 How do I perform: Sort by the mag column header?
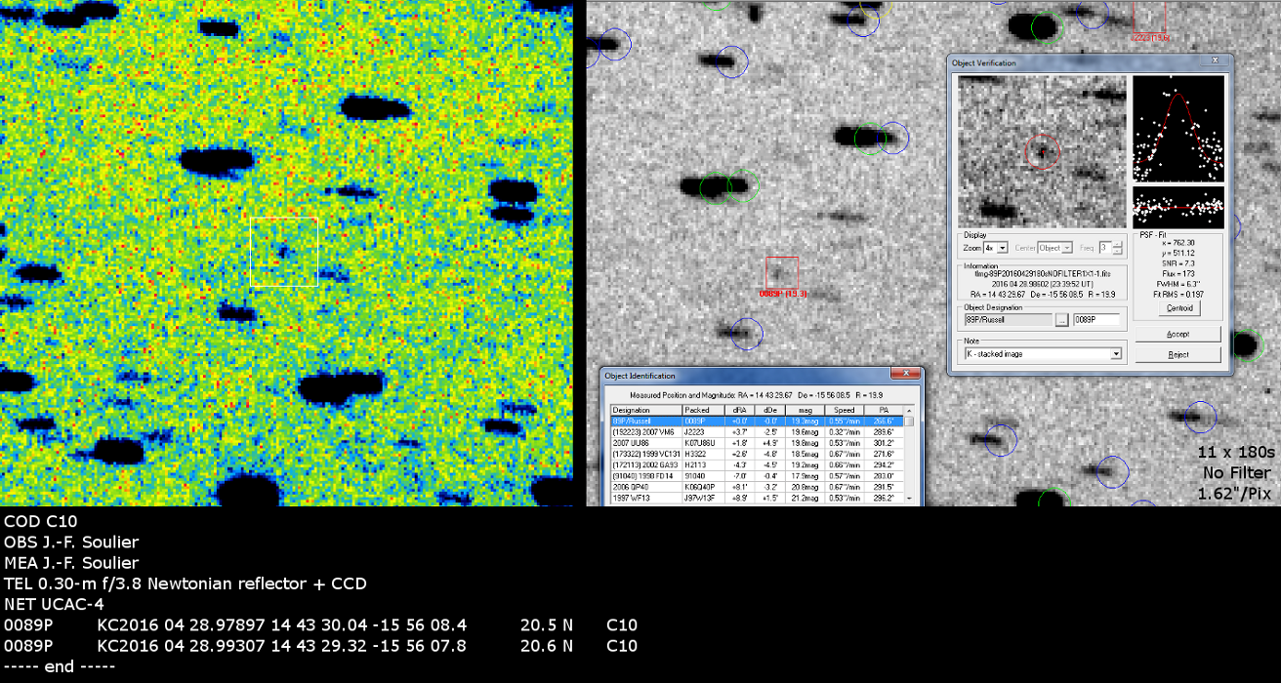[805, 410]
